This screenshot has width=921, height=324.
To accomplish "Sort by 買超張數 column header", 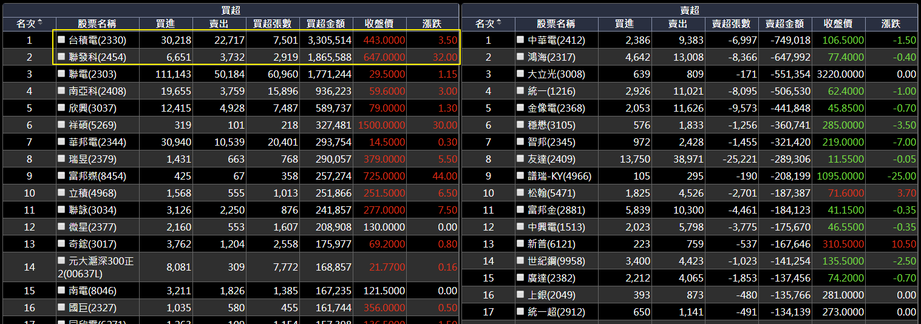I will pos(273,24).
